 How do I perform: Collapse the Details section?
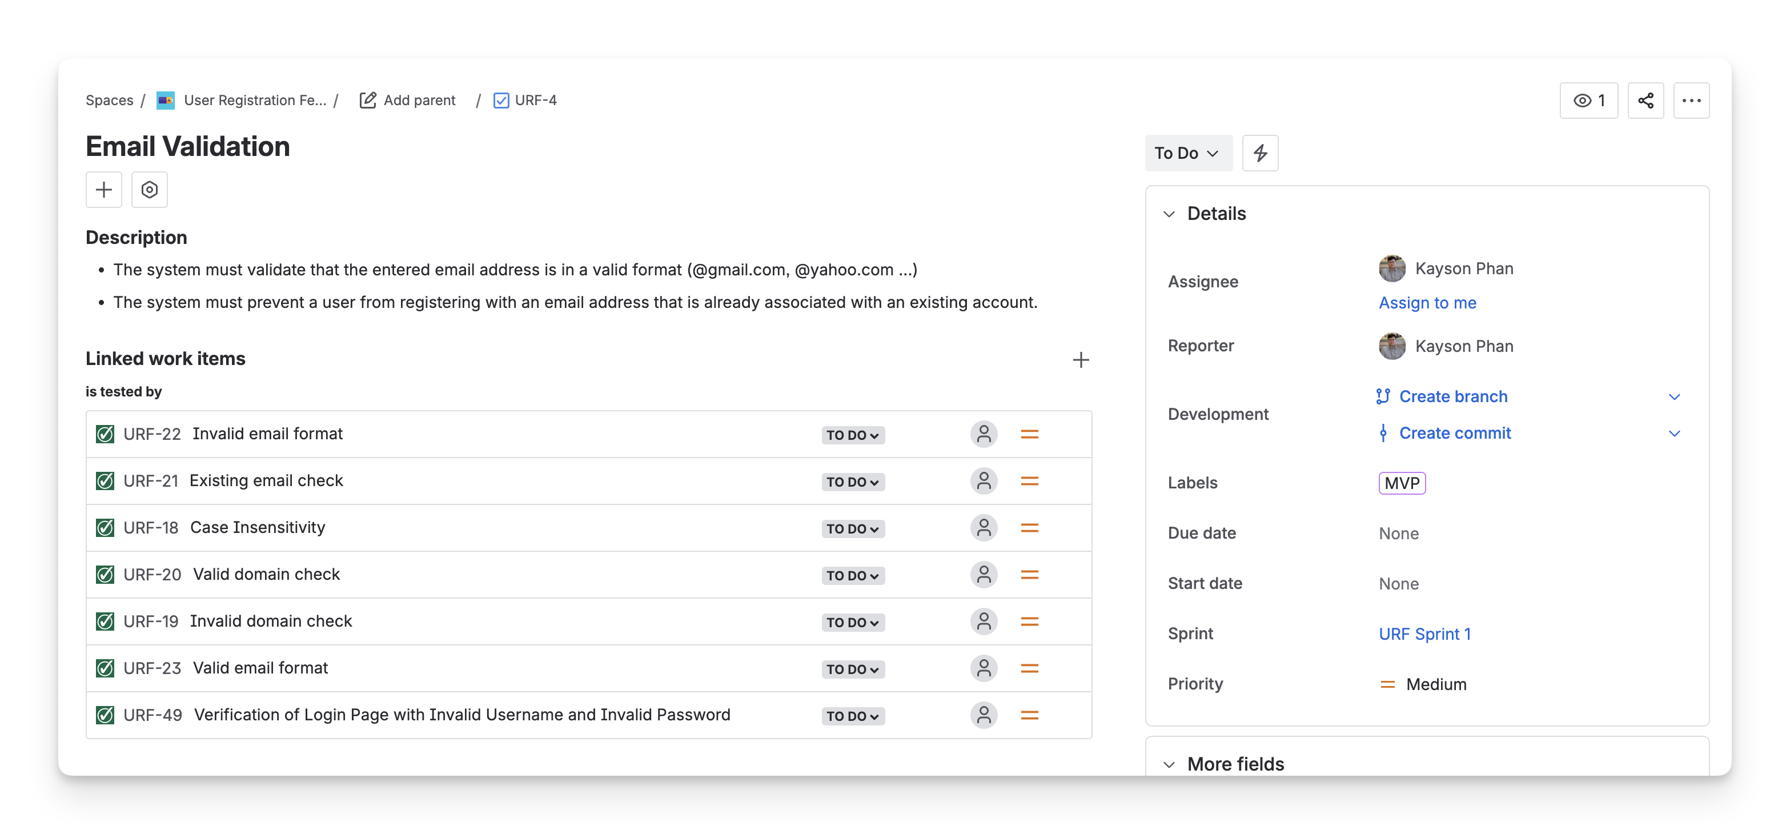(x=1170, y=214)
